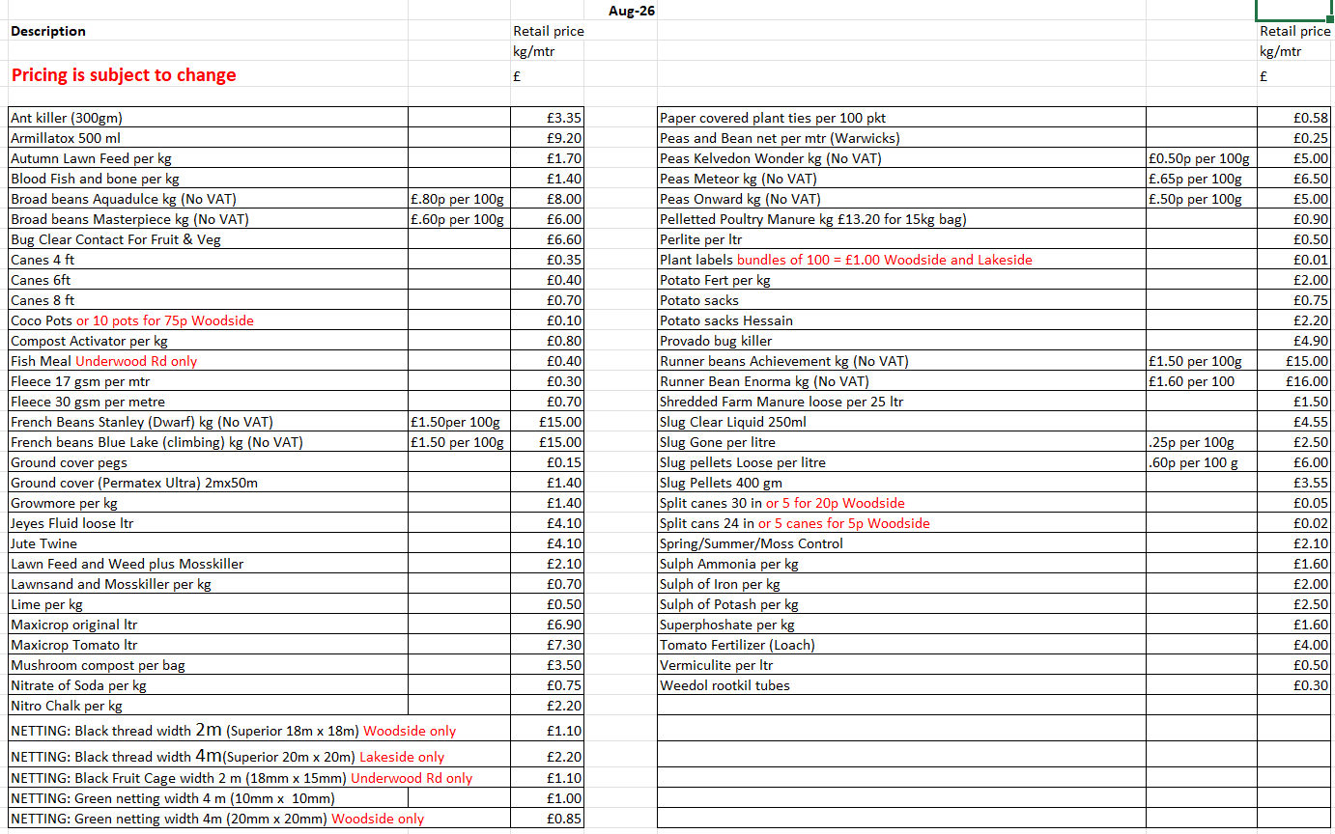Screen dimensions: 1335x834
Task: Click the Tomato Fertilizer (Loach) price £4.00
Action: click(x=1293, y=645)
